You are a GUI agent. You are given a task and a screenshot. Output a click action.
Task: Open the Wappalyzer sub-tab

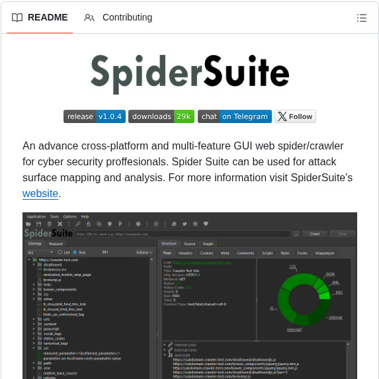click(325, 253)
